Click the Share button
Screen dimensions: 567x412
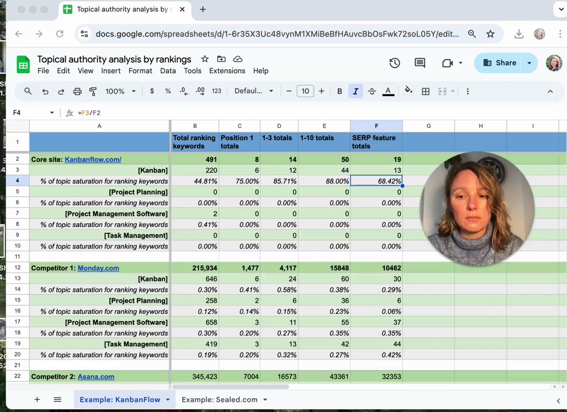(498, 63)
